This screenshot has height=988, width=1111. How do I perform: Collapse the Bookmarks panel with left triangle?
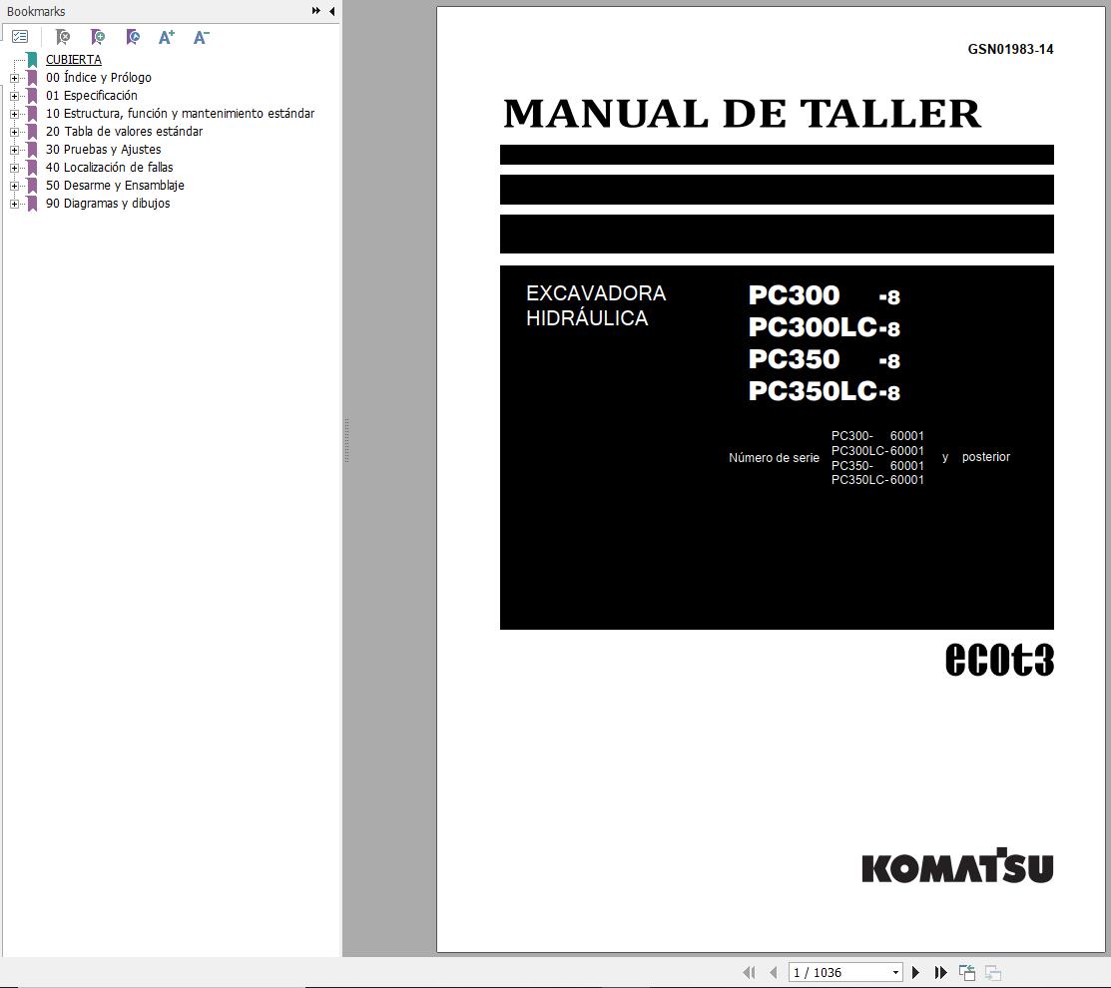click(x=331, y=11)
